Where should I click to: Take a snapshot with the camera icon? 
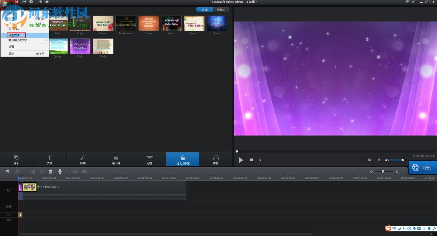(369, 160)
